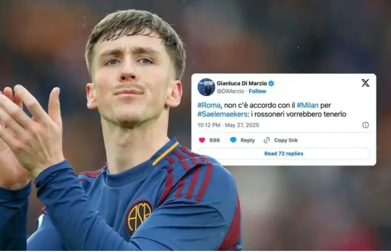Viewport: 391px width, 252px height.
Task: Click the 896 likes count
Action: coord(214,140)
